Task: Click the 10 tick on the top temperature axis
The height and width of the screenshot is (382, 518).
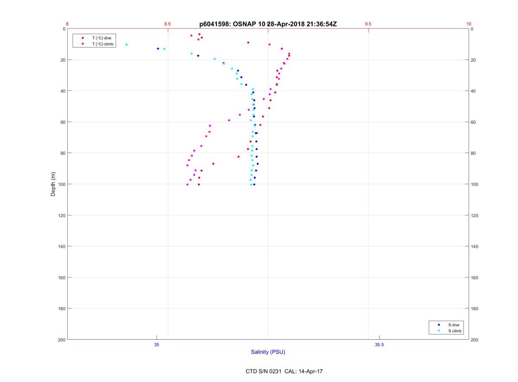Action: [x=469, y=24]
